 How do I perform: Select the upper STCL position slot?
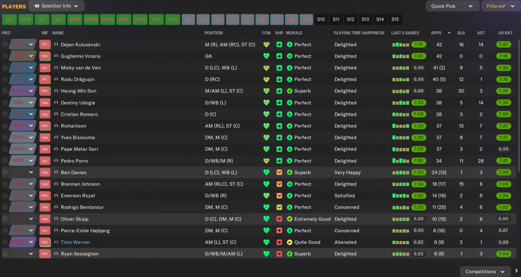click(173, 19)
